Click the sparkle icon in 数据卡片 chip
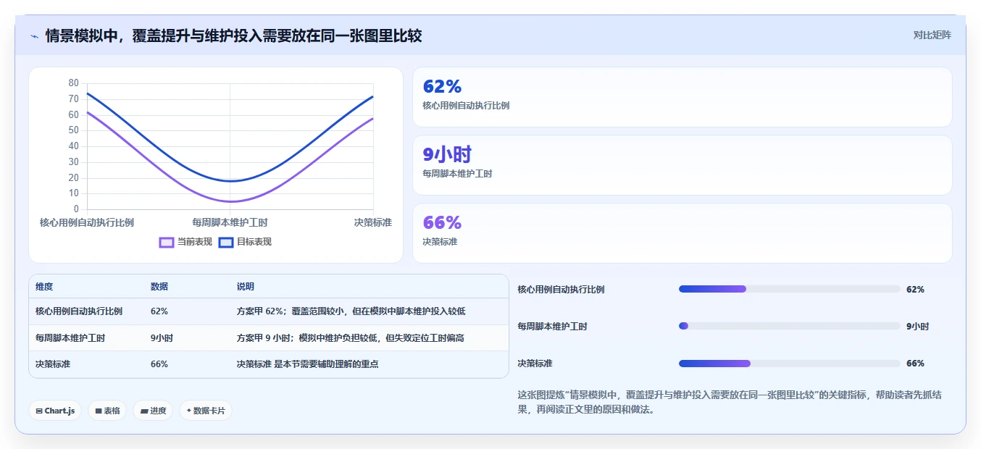Viewport: 981px width, 449px height. point(189,411)
